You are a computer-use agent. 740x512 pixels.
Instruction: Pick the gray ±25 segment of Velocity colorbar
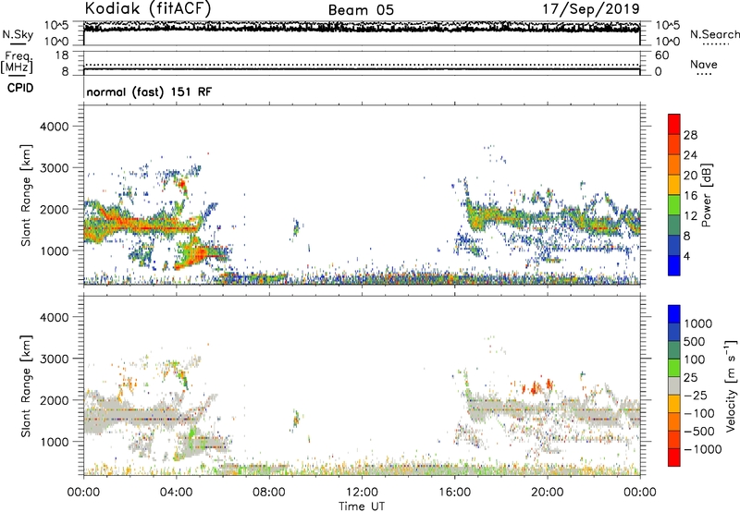click(674, 386)
